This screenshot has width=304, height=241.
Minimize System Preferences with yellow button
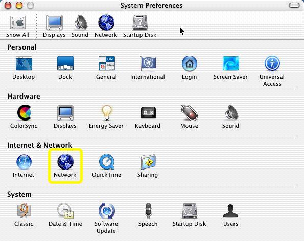[19, 5]
